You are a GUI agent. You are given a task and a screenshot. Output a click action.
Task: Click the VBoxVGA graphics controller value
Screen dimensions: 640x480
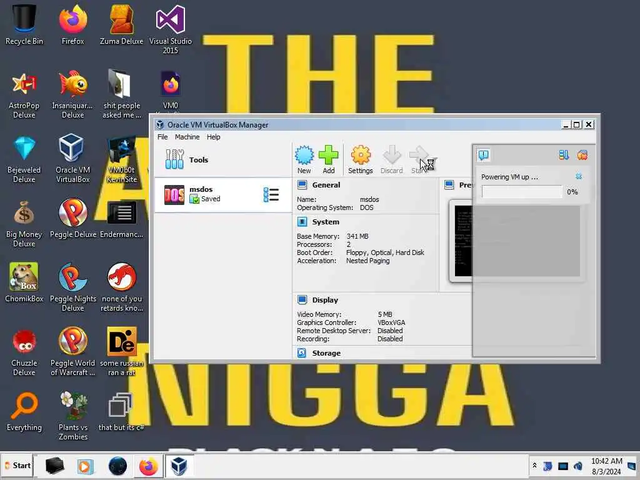[x=391, y=322]
